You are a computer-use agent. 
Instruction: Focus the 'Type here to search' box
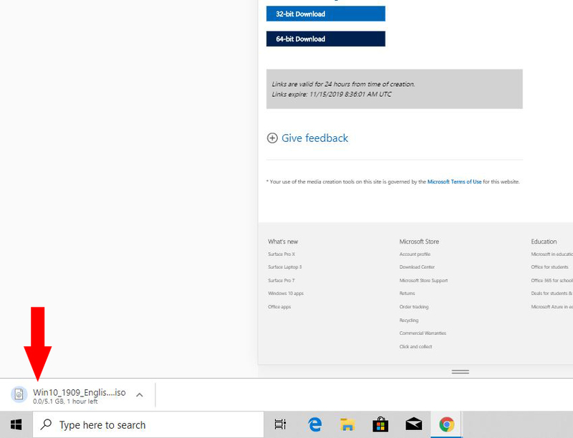click(148, 425)
